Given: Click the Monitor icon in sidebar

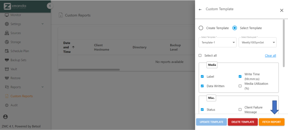Looking at the screenshot, I should pos(7,15).
